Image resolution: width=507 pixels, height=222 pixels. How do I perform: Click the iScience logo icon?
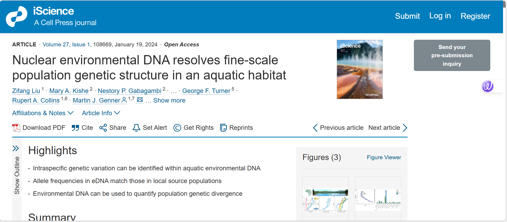16,16
